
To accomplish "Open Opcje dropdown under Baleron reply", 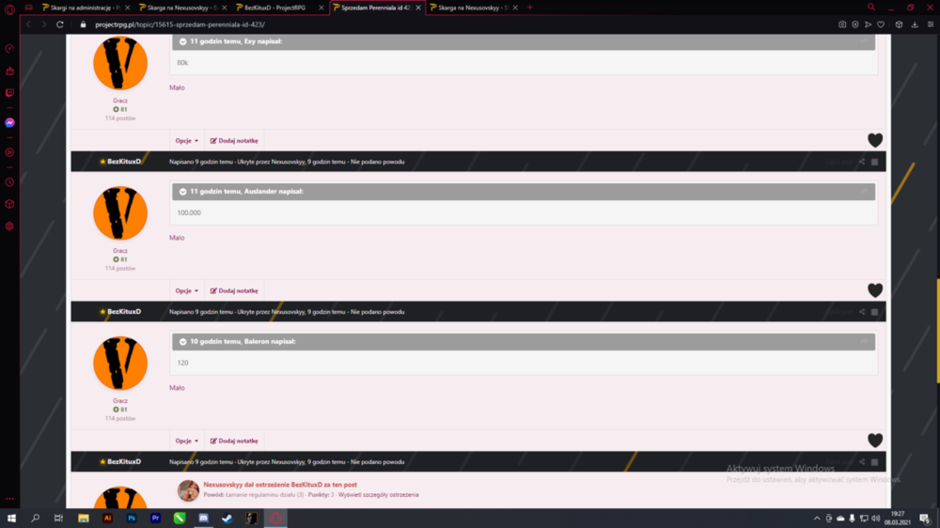I will coord(186,441).
